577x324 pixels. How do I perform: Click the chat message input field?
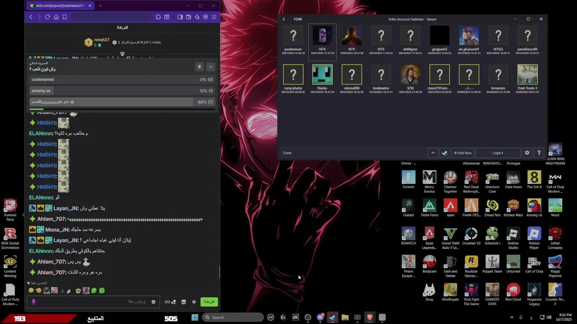click(x=92, y=302)
